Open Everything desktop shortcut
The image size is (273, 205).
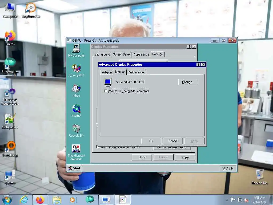point(10,149)
